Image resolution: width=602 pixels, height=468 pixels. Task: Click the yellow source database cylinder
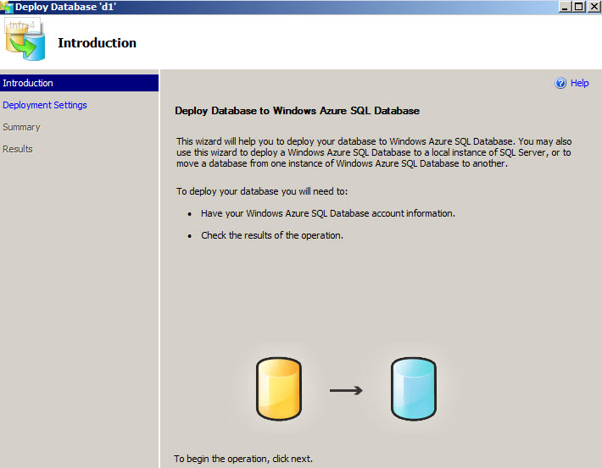279,388
